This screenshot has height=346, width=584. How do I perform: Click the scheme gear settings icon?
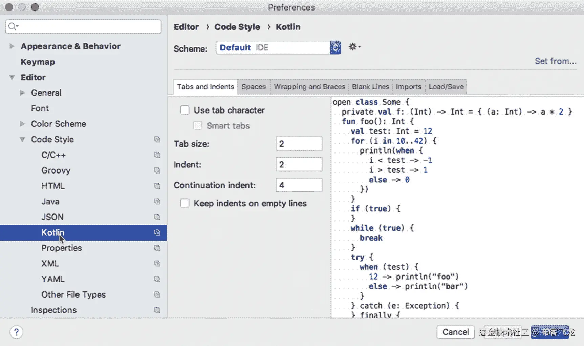coord(354,47)
